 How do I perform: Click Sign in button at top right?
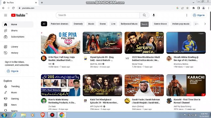[x=199, y=15]
